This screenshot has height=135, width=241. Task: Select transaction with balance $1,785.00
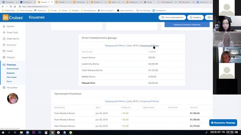coord(132,113)
